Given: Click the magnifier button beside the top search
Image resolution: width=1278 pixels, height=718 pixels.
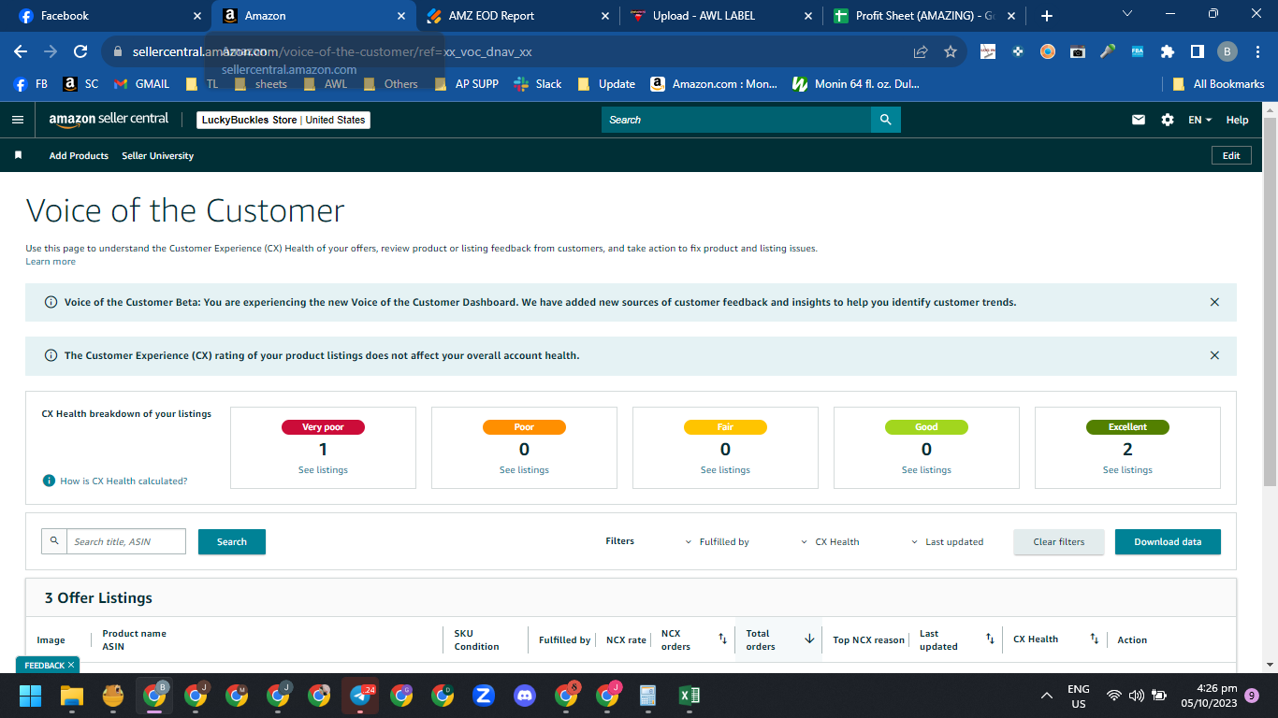Looking at the screenshot, I should [x=885, y=120].
